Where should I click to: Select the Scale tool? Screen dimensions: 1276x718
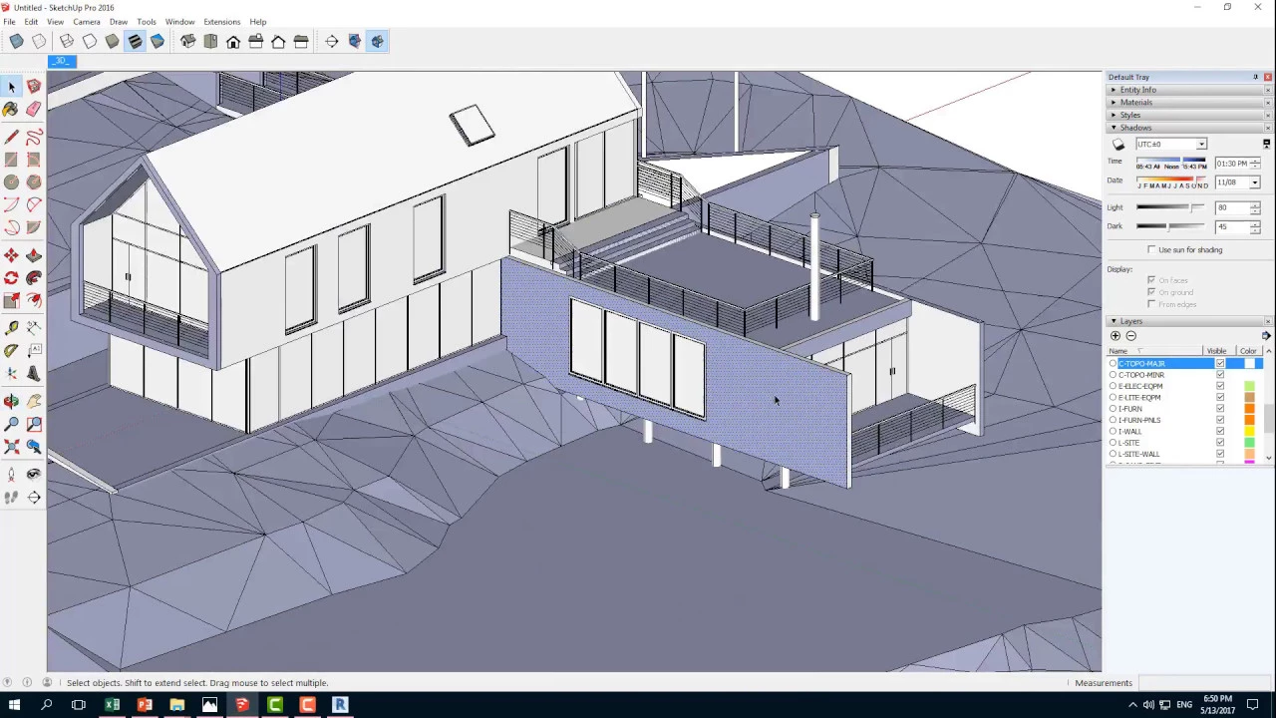(12, 301)
